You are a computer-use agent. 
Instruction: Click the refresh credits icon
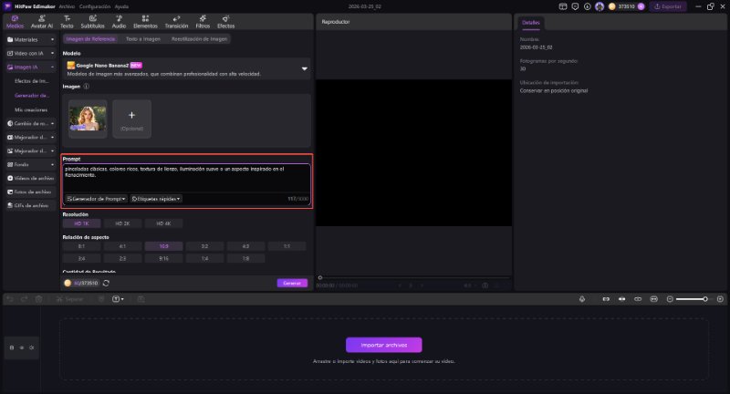pos(107,283)
